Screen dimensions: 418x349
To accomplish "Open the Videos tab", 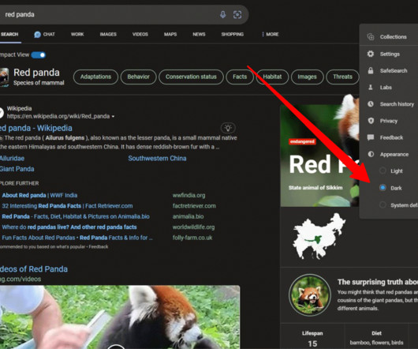I will point(140,35).
